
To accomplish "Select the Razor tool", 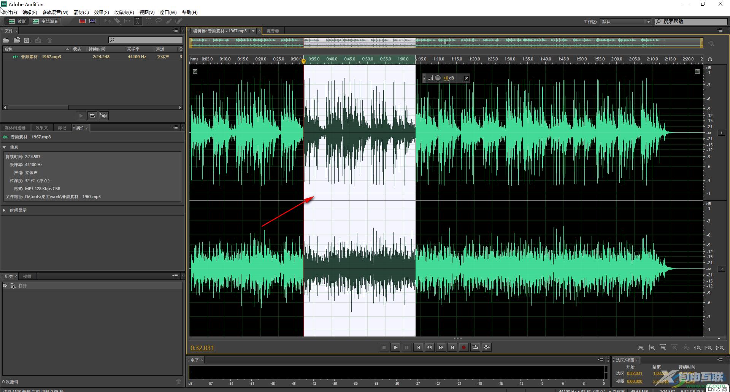I will pyautogui.click(x=117, y=21).
